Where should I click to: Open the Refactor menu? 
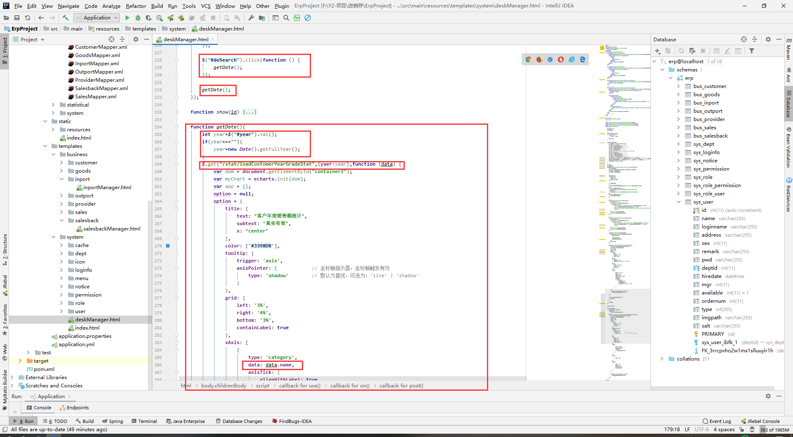click(x=135, y=6)
